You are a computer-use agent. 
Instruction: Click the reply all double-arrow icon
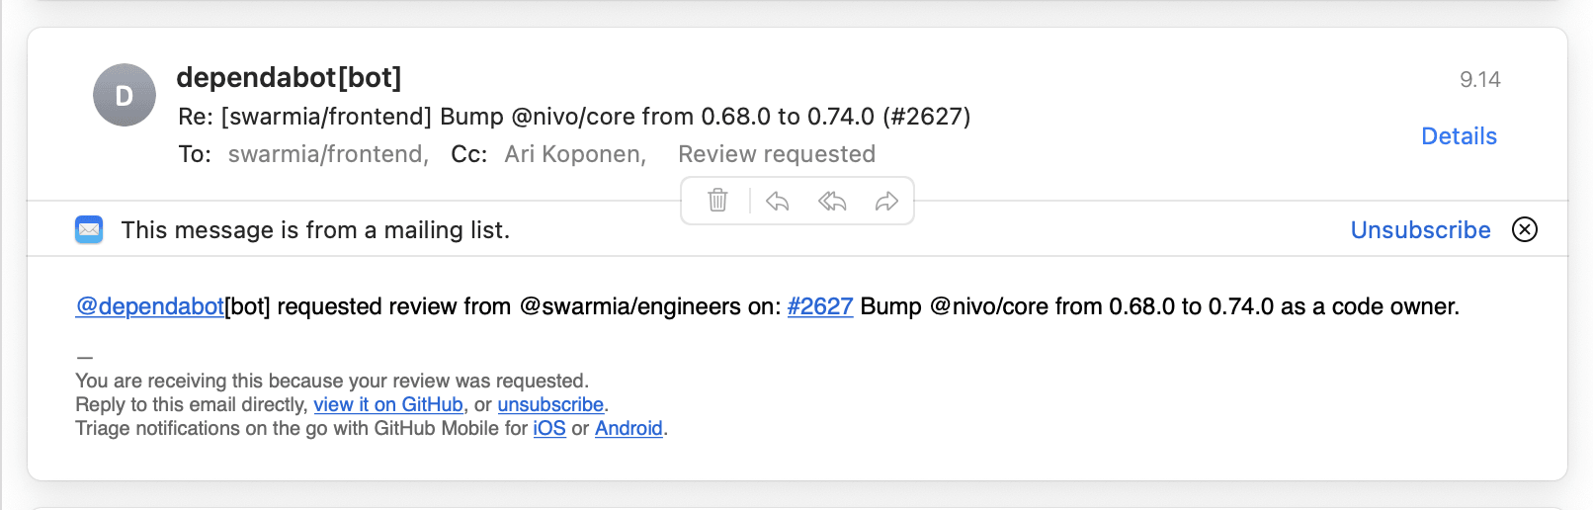(832, 202)
